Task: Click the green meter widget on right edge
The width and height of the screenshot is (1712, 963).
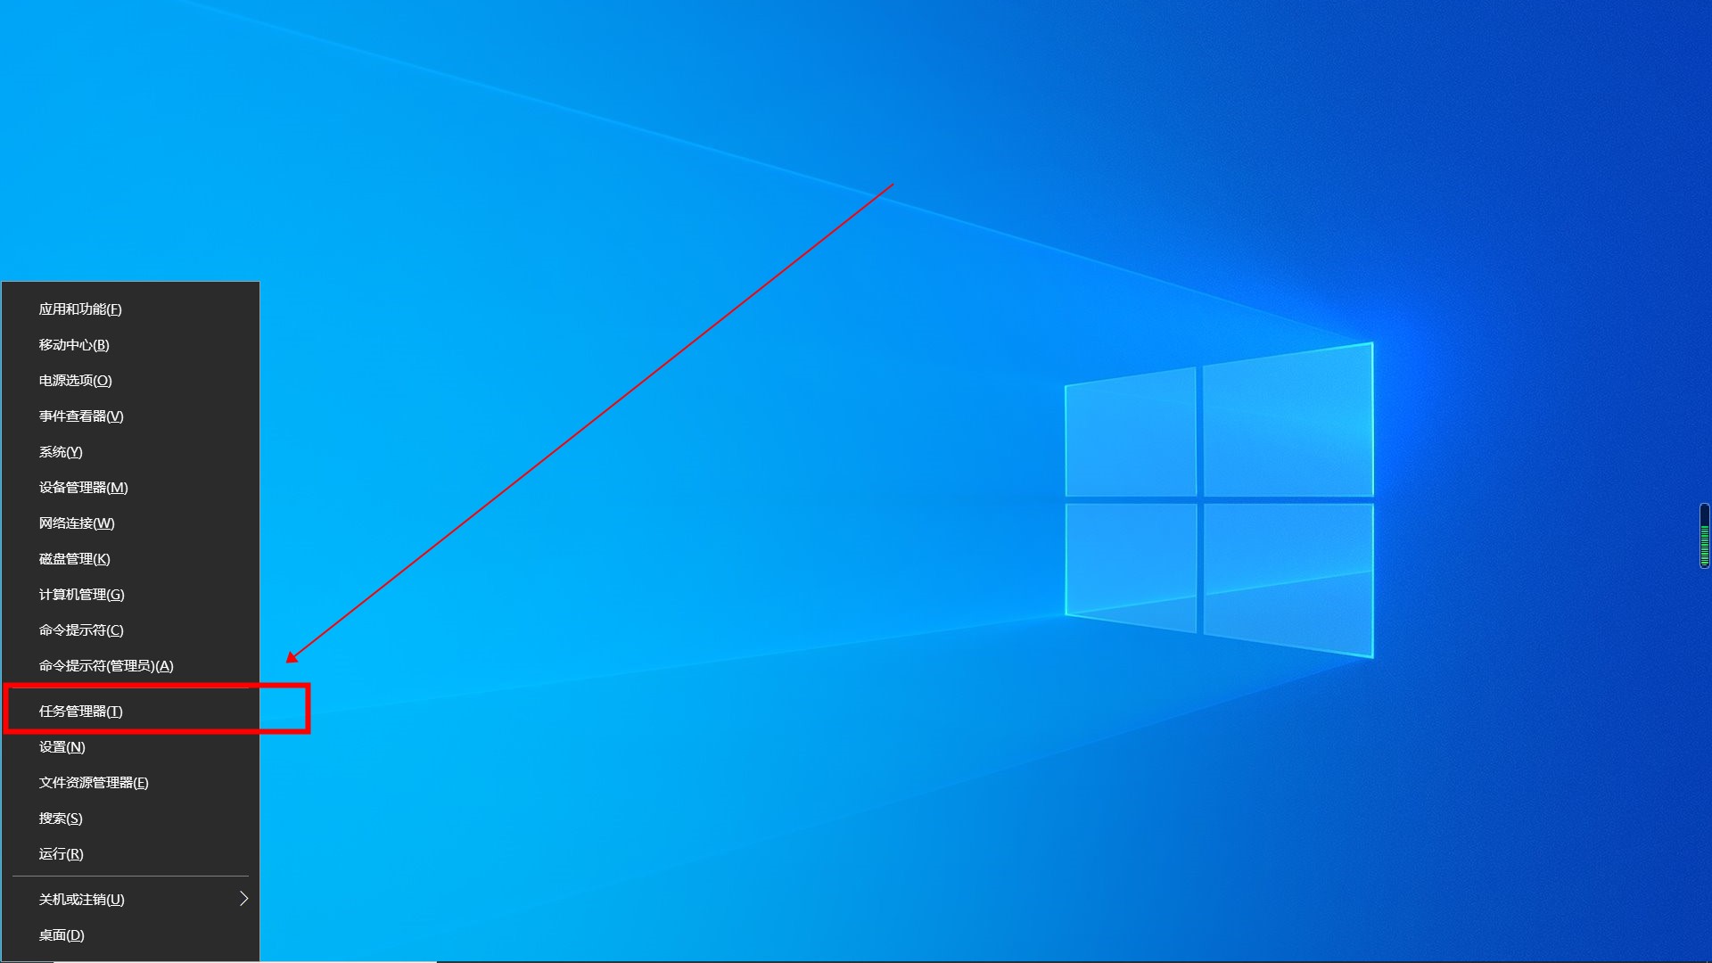Action: tap(1704, 536)
